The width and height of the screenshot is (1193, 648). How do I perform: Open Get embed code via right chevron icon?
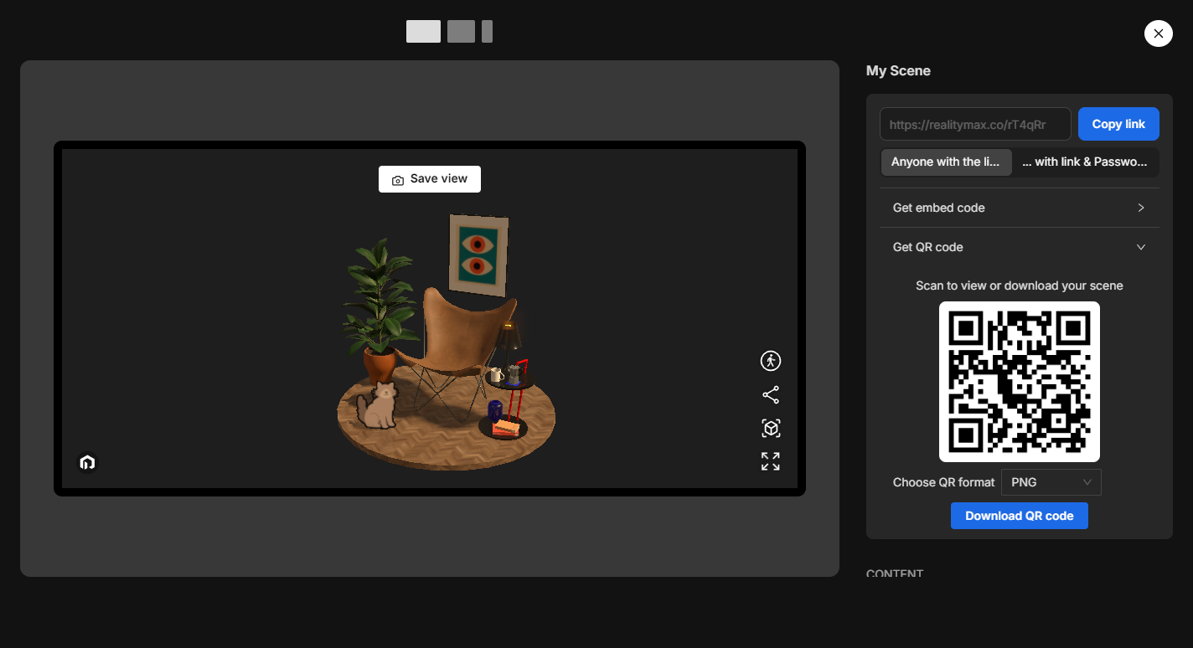(x=1140, y=208)
